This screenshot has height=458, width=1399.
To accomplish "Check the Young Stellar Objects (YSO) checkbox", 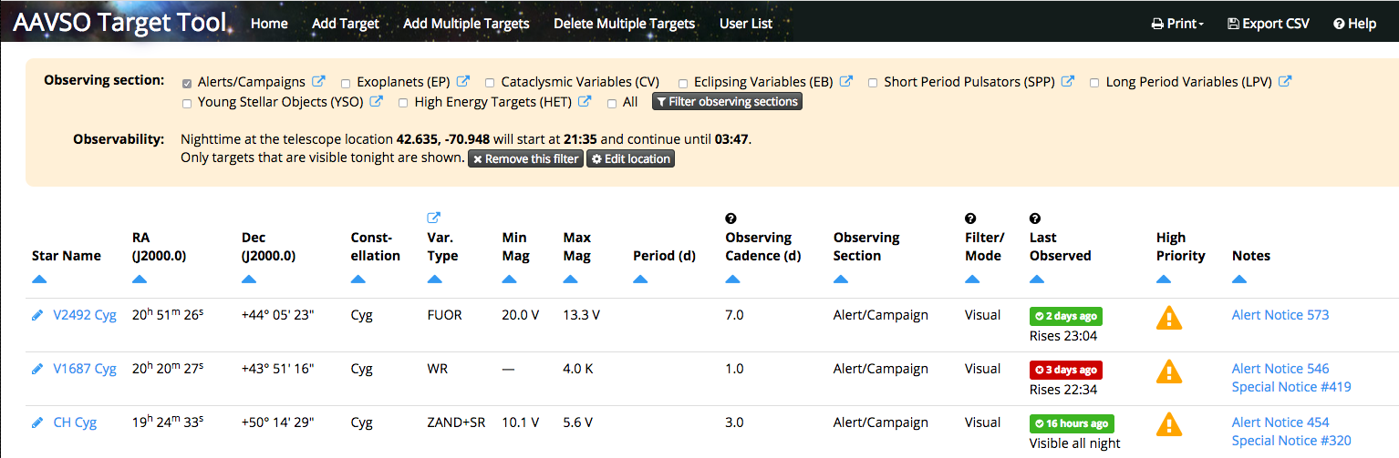I will 188,103.
